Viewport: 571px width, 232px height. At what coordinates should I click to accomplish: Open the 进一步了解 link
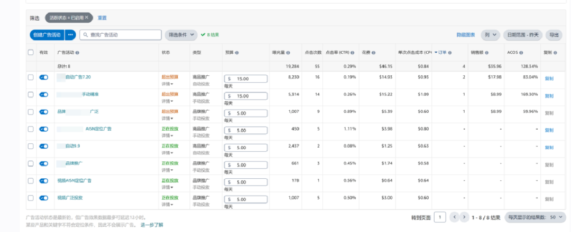[152, 225]
